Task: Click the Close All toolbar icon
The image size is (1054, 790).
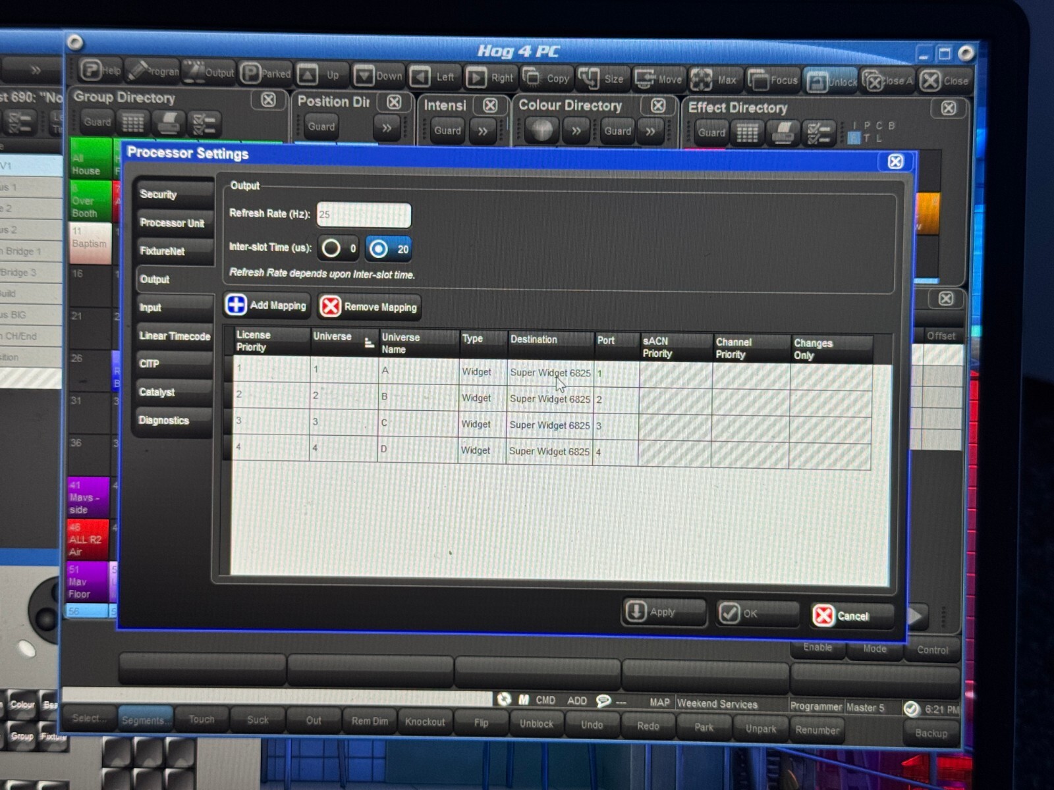Action: pyautogui.click(x=887, y=81)
